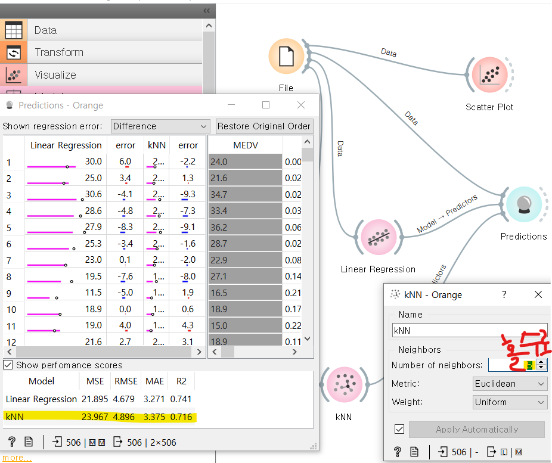Click Model column header in scores
Screen dimensions: 552x463
(x=41, y=381)
